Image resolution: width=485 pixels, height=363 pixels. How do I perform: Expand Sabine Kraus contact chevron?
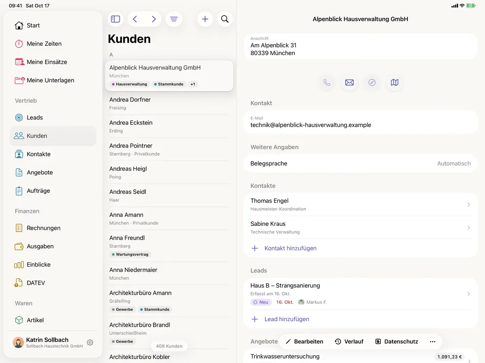point(469,228)
